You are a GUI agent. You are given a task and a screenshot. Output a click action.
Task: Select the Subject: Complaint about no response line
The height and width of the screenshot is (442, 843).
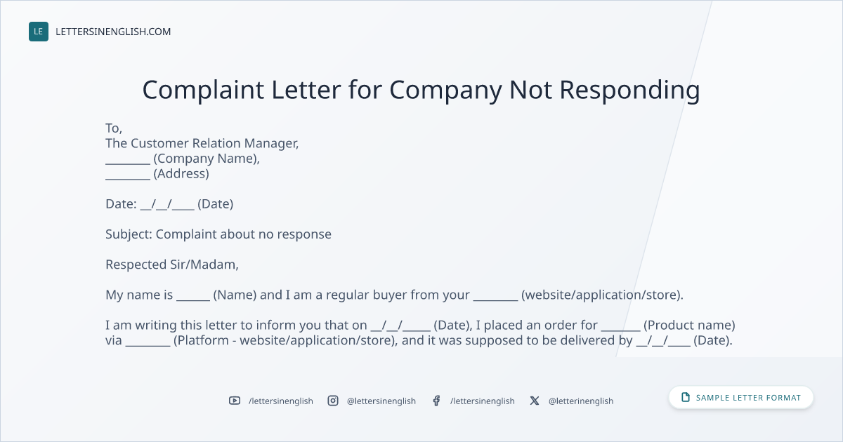click(x=218, y=234)
